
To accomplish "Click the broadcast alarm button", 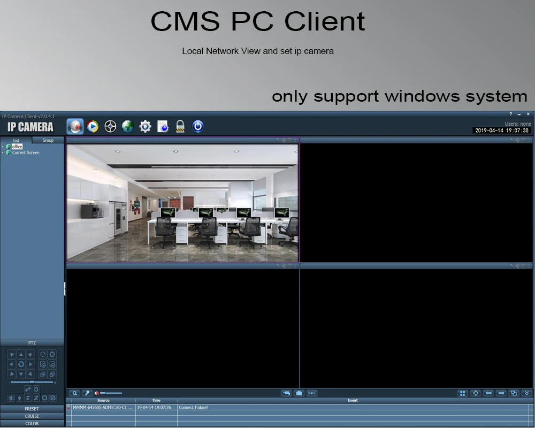I will (312, 393).
